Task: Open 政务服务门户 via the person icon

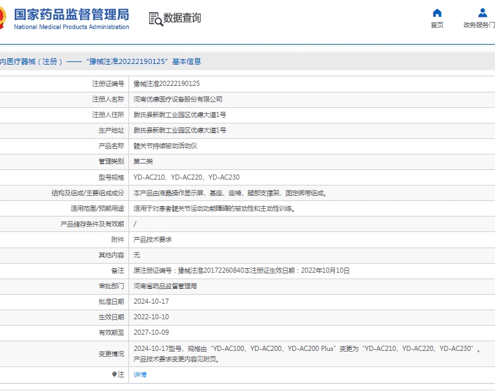Action: 482,13
